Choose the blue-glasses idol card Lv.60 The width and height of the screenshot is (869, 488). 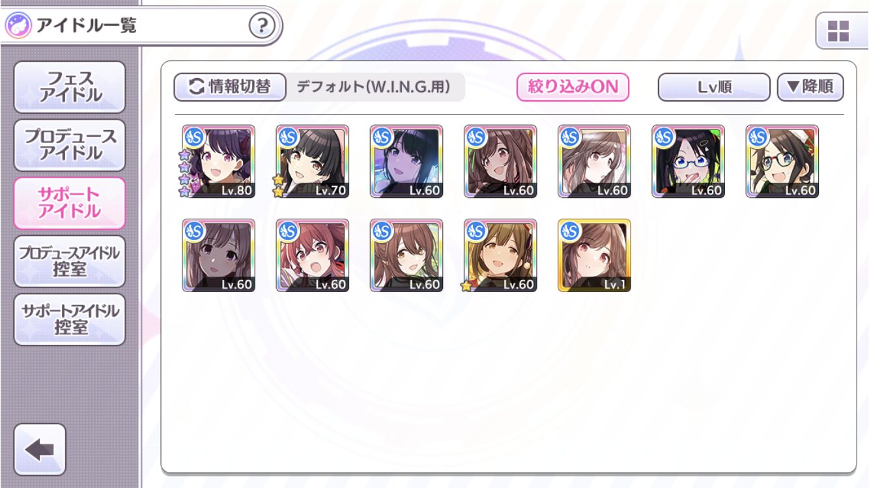[688, 161]
